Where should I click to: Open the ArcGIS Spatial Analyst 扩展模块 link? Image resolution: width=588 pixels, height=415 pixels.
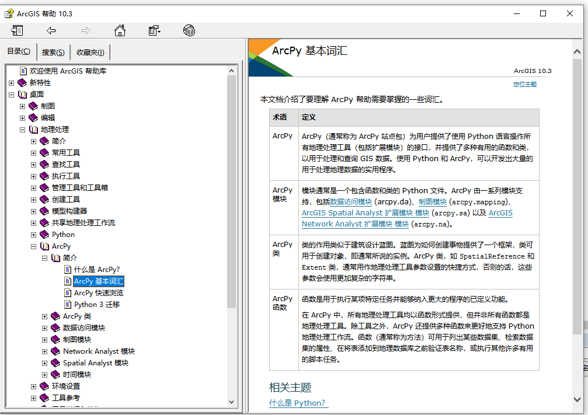(x=366, y=213)
